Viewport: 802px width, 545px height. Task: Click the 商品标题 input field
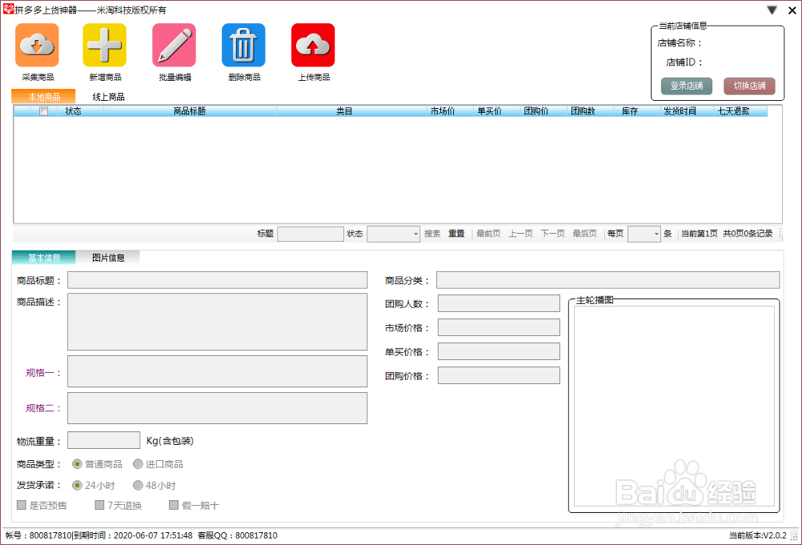tap(217, 280)
